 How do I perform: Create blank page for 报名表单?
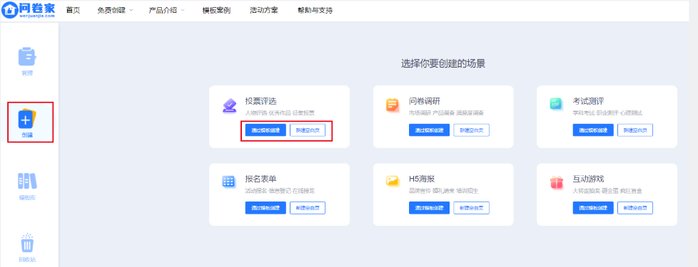pos(308,208)
